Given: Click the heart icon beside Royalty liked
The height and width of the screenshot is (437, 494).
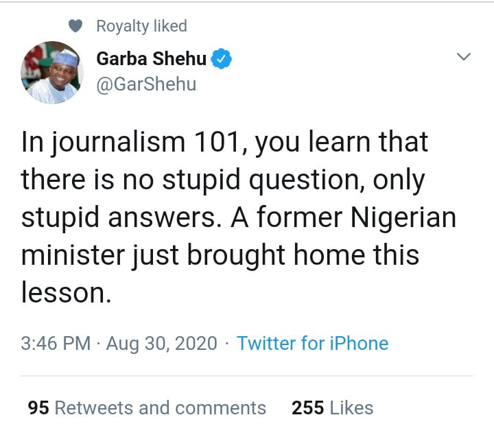Looking at the screenshot, I should point(77,27).
